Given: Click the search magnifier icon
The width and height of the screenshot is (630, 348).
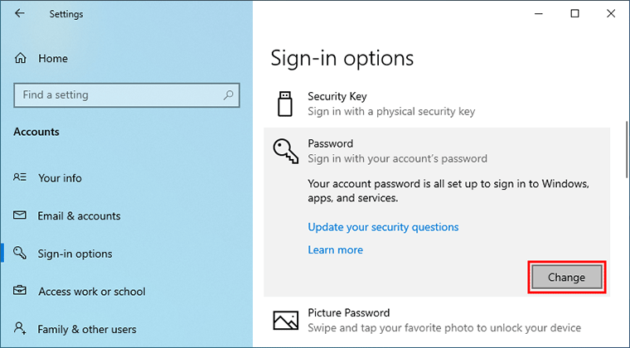Looking at the screenshot, I should click(x=228, y=95).
